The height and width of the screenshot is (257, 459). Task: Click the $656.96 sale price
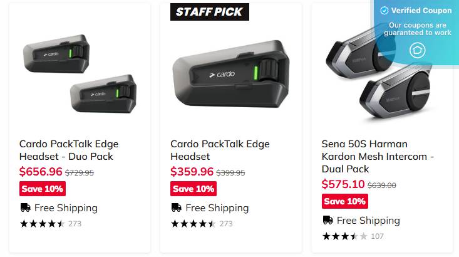point(41,172)
